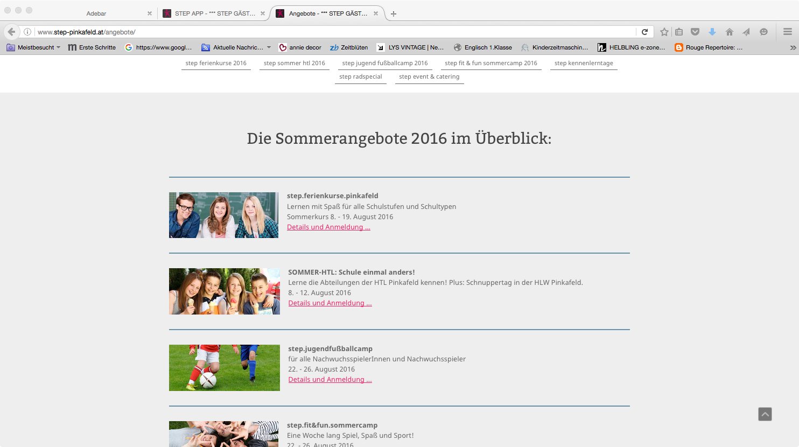Expand the Meistbesucht bookmarks dropdown
799x447 pixels.
pyautogui.click(x=58, y=47)
